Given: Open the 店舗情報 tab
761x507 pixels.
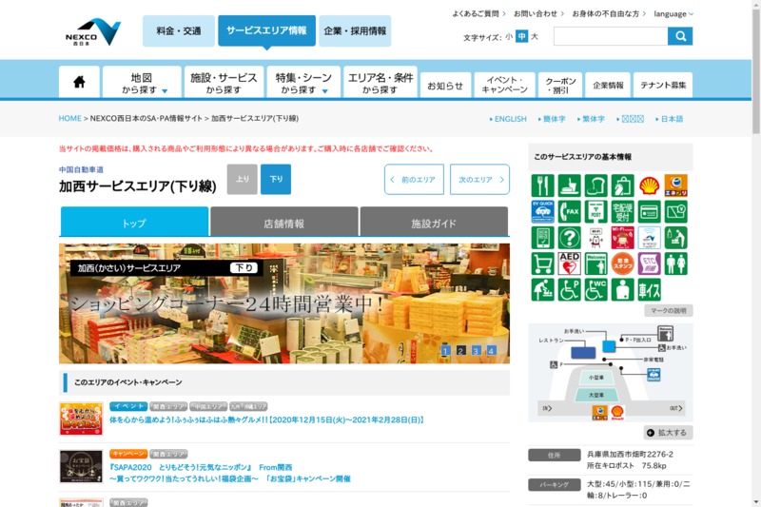Looking at the screenshot, I should click(x=283, y=224).
